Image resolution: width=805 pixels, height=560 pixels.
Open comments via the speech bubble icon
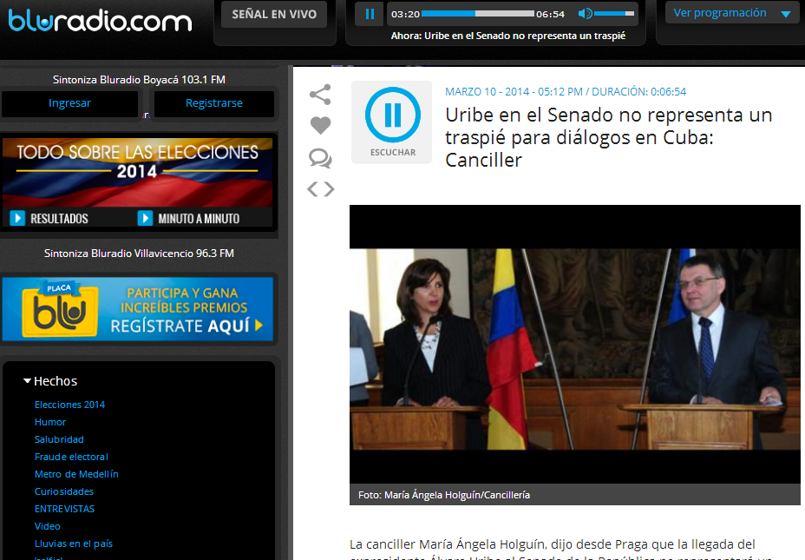coord(320,158)
